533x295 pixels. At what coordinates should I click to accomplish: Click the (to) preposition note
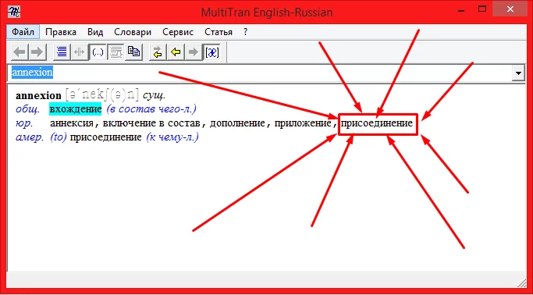point(59,137)
